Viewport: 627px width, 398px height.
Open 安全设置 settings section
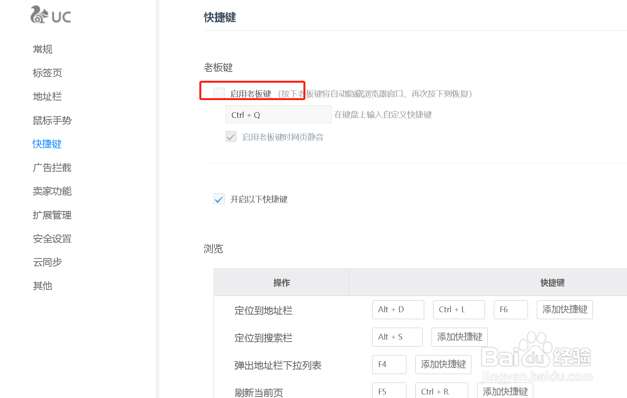coord(52,238)
